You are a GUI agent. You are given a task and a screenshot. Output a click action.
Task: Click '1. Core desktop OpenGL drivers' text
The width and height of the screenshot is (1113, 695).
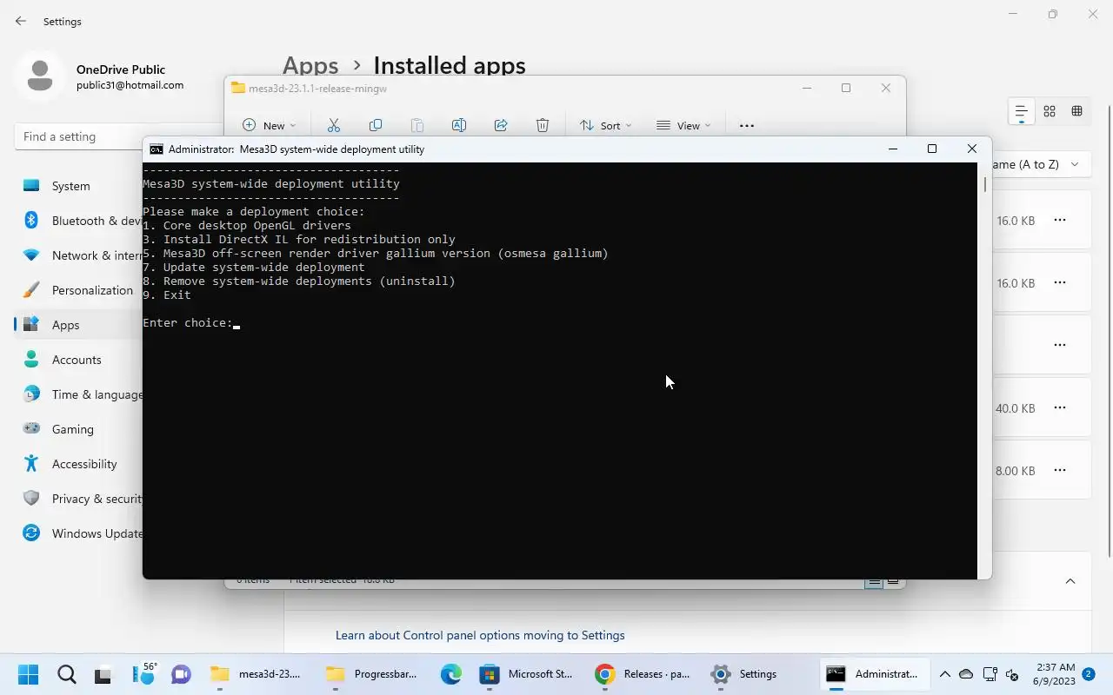247,226
